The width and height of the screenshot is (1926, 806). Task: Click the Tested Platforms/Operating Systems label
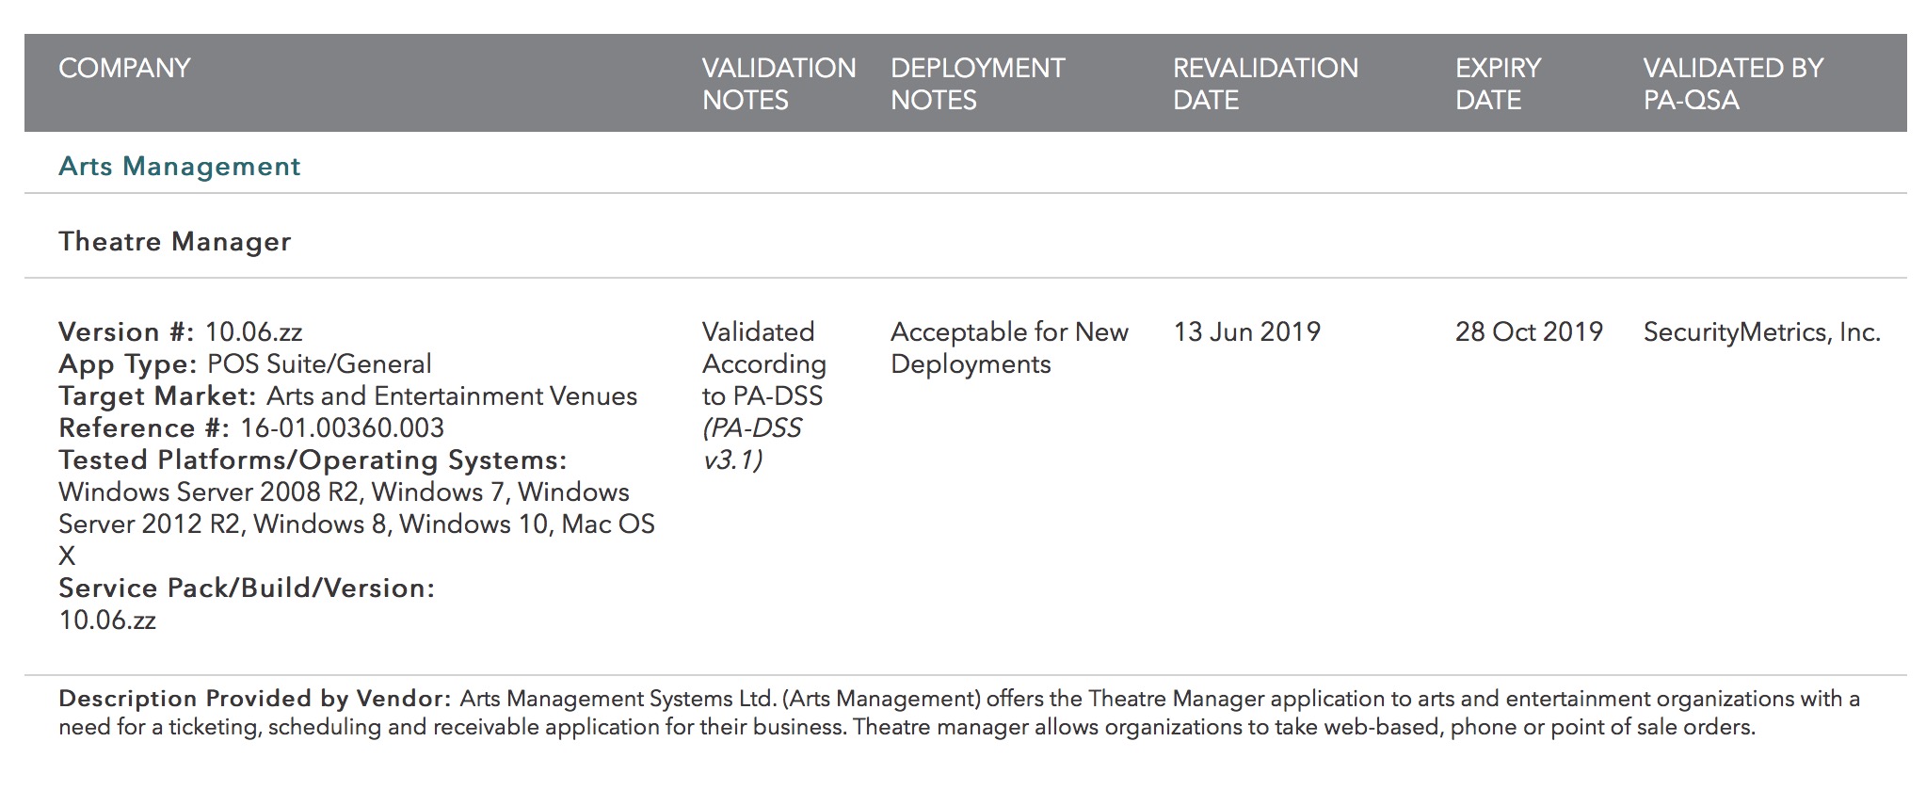(313, 460)
